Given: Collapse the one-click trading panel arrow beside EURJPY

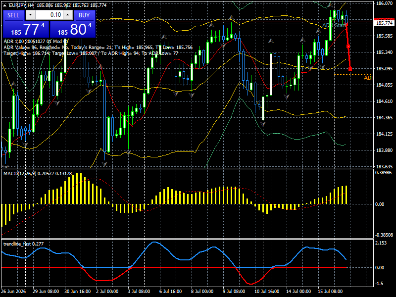Looking at the screenshot, I should click(5, 5).
